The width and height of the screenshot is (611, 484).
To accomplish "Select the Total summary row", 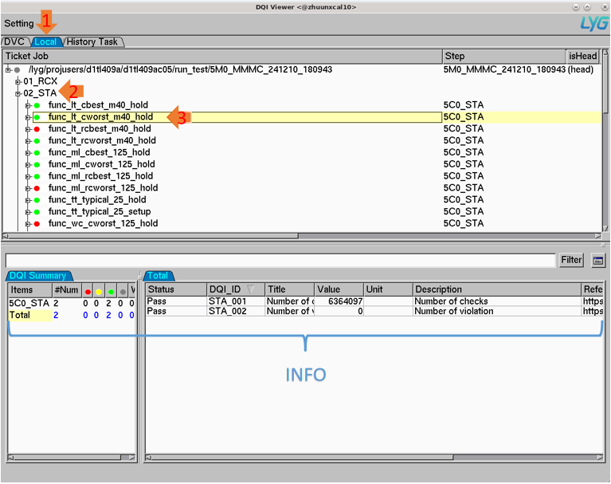I will tap(72, 315).
